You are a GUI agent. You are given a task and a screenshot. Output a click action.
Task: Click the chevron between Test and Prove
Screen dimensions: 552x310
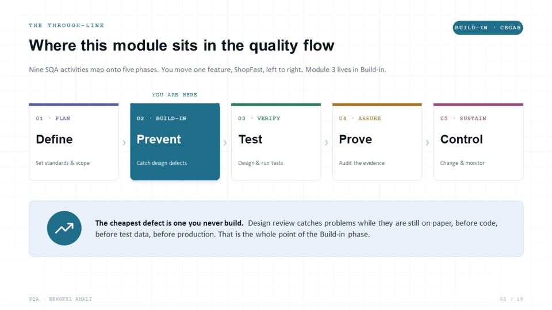coord(327,142)
